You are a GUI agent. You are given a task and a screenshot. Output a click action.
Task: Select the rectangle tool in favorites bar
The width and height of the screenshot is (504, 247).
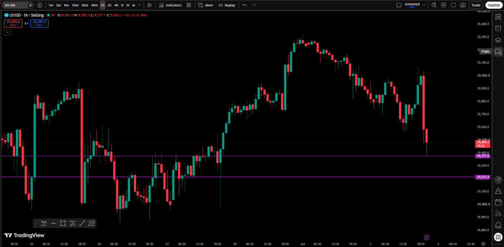click(63, 223)
